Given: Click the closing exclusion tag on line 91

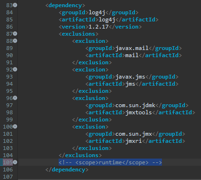Looking at the screenshot, I should (92, 62).
